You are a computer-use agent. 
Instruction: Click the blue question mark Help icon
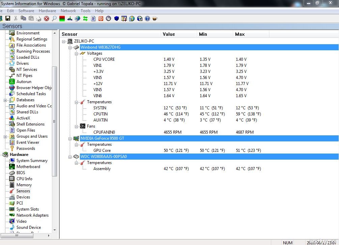pos(147,19)
